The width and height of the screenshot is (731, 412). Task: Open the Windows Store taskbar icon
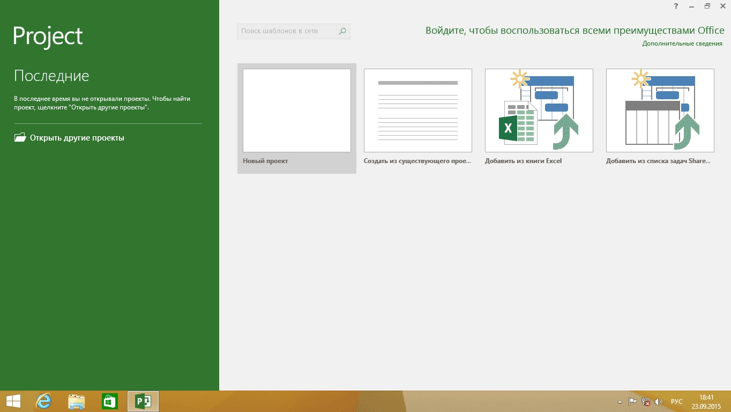coord(110,401)
